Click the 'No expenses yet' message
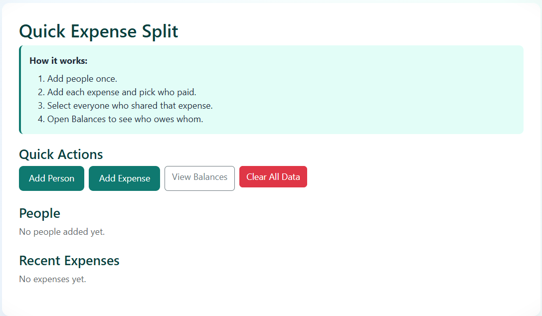This screenshot has width=542, height=316. (x=52, y=279)
